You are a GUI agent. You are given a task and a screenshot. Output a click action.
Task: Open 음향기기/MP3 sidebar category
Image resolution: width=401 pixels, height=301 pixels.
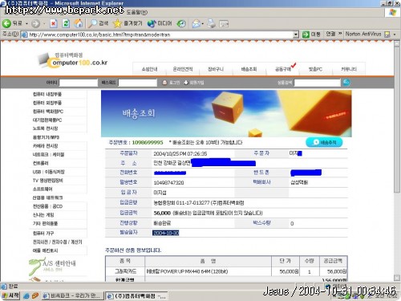coord(46,137)
